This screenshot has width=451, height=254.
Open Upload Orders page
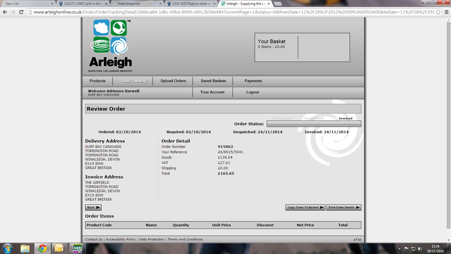coord(173,81)
